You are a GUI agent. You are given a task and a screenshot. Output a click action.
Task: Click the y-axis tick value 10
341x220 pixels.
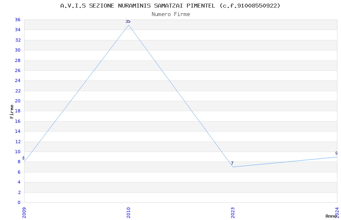click(x=18, y=152)
